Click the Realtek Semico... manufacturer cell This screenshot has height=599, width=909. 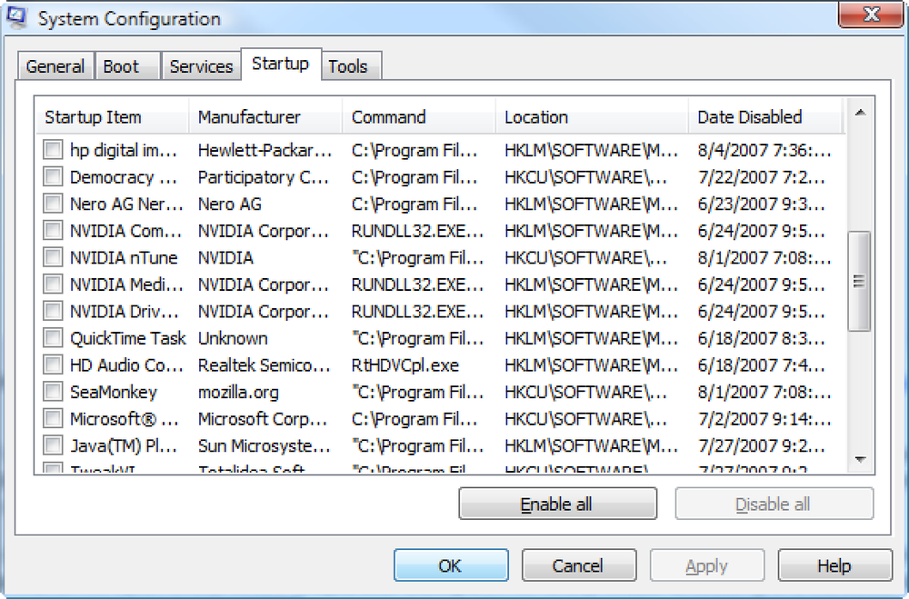click(265, 365)
